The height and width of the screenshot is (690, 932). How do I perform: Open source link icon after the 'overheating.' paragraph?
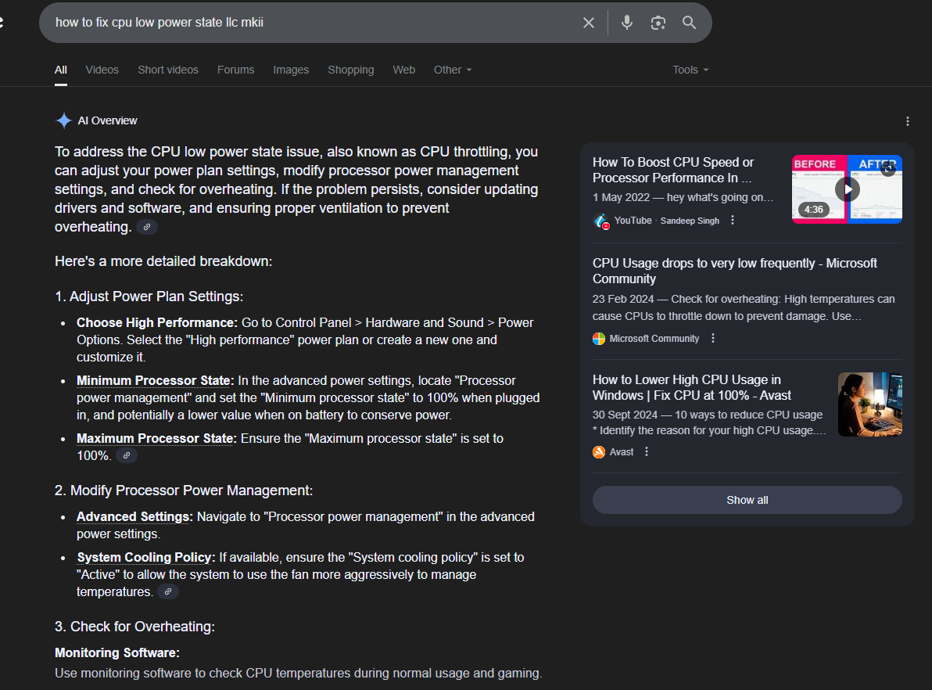[147, 227]
